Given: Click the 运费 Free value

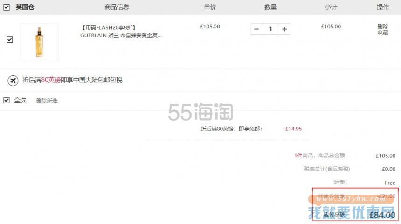Looking at the screenshot, I should [390, 183].
